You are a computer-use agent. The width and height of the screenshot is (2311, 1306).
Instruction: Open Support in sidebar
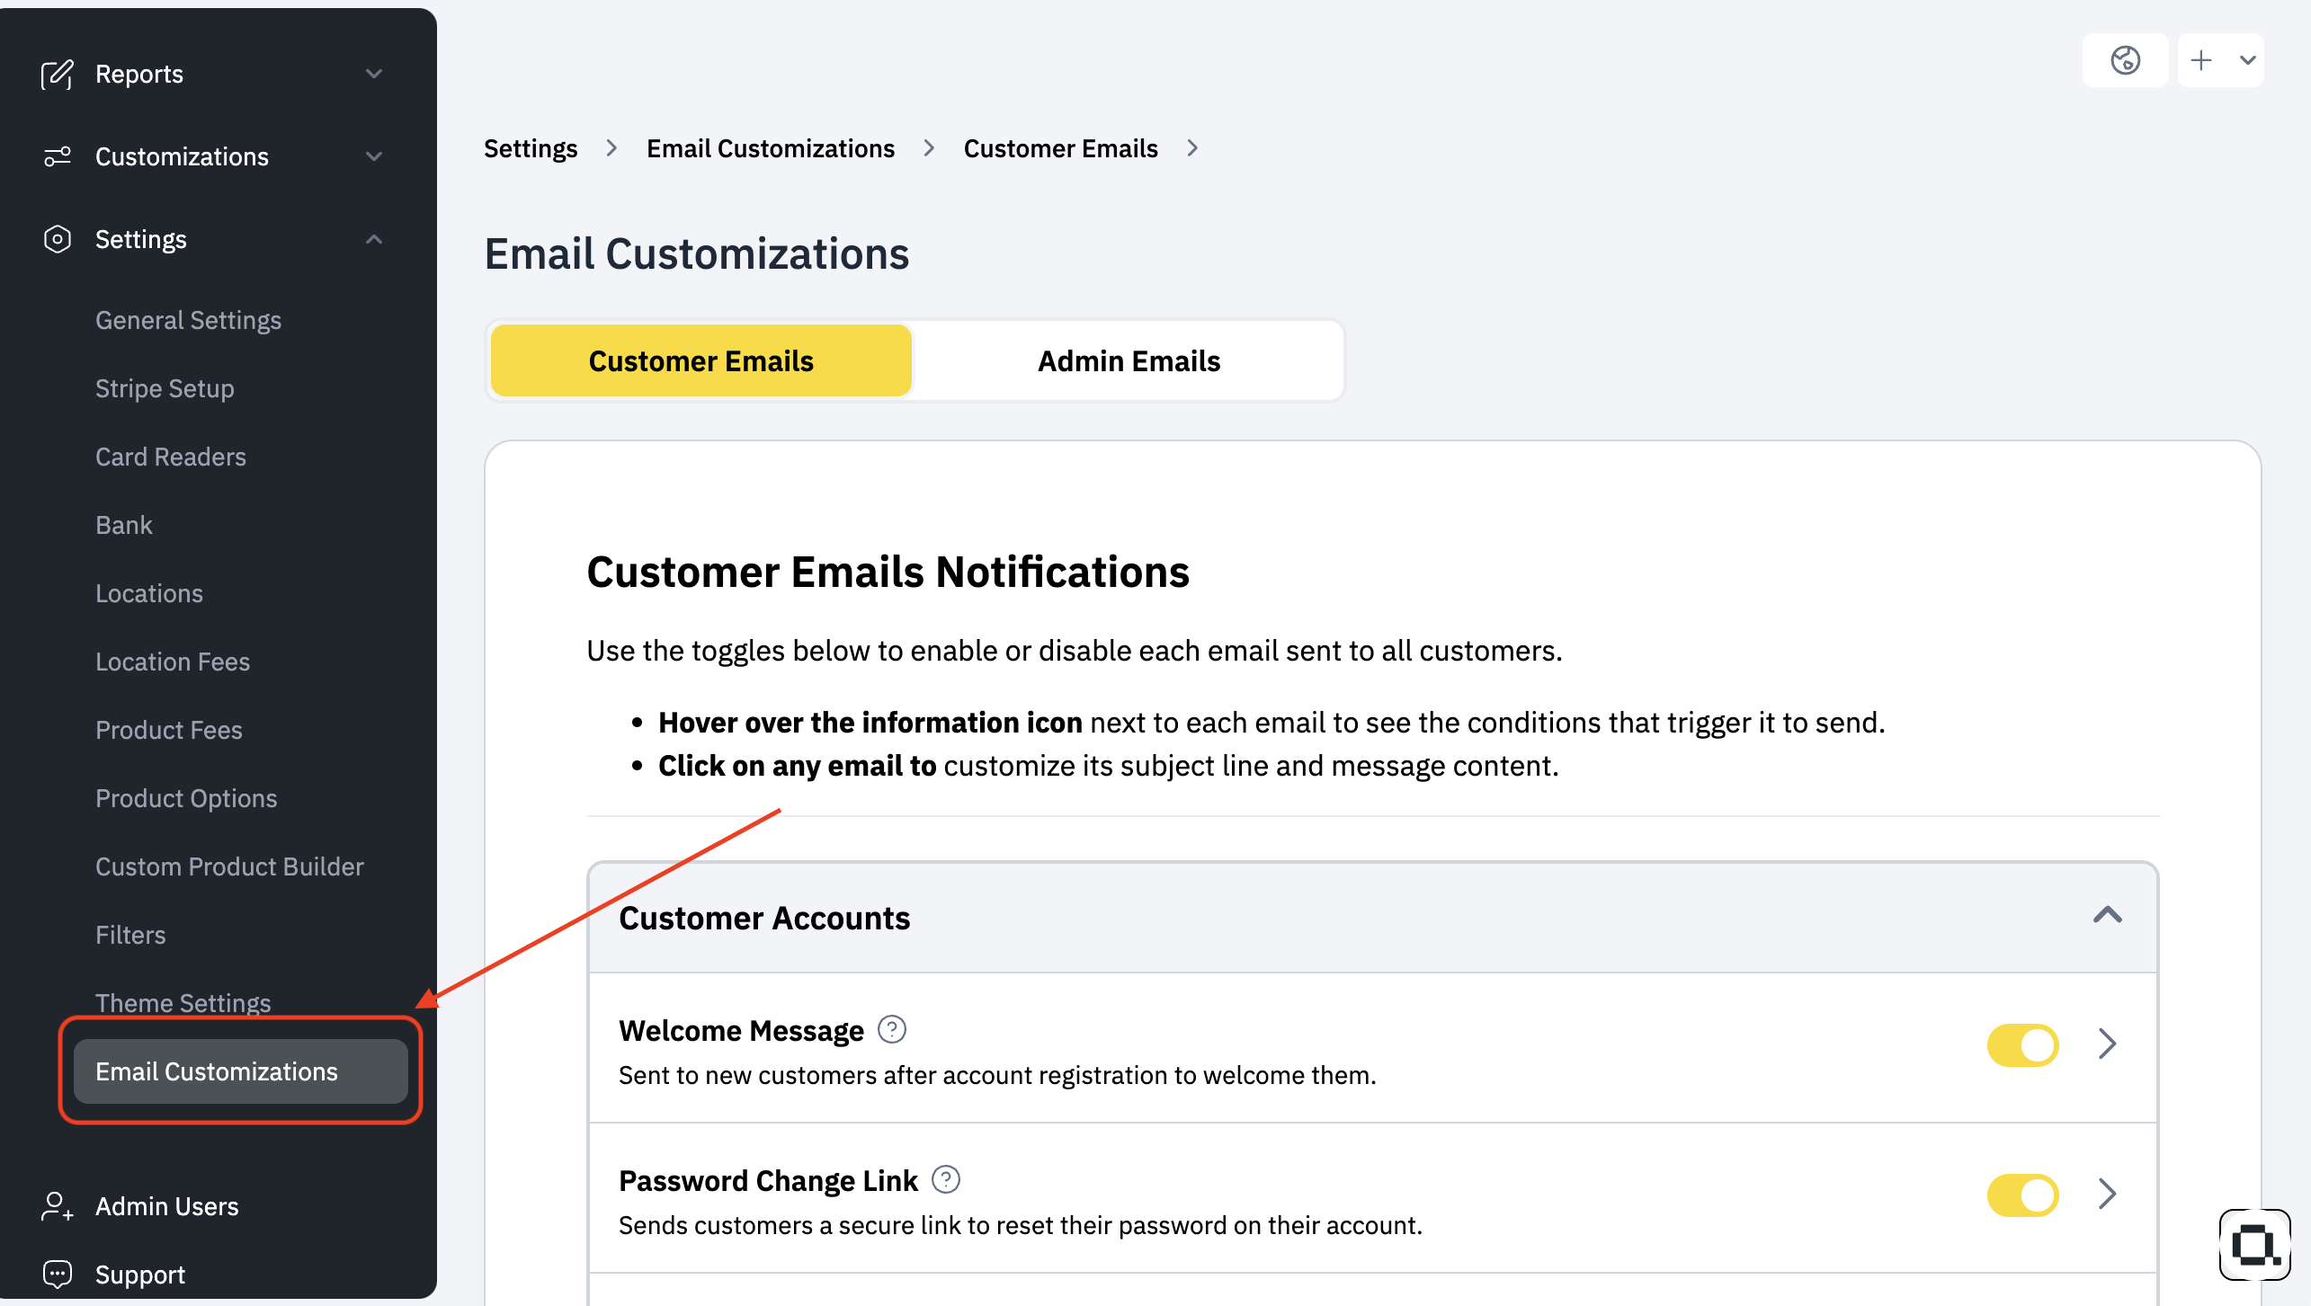tap(140, 1275)
